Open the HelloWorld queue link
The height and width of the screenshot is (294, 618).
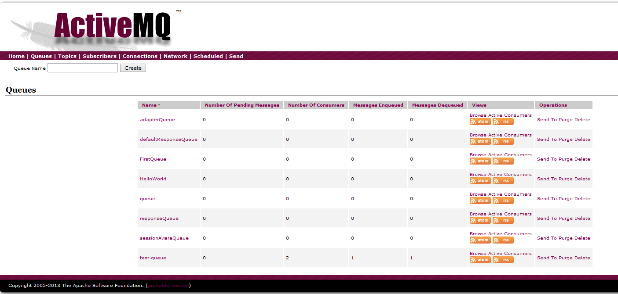click(x=153, y=179)
